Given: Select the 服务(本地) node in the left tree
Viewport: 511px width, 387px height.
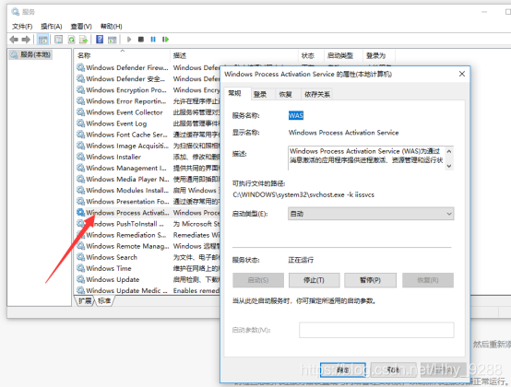Looking at the screenshot, I should pyautogui.click(x=30, y=54).
